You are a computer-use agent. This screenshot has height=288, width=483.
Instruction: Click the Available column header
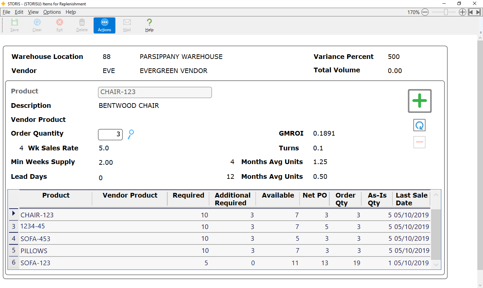(x=278, y=199)
